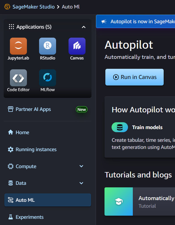Click the SageMaker Studio brain logo

click(7, 7)
